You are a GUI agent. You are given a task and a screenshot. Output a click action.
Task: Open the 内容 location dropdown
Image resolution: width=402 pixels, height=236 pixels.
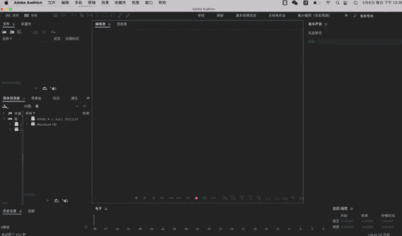[56, 106]
